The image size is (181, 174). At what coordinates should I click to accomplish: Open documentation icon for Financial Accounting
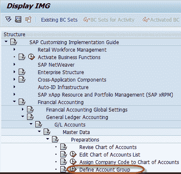tap(22, 102)
